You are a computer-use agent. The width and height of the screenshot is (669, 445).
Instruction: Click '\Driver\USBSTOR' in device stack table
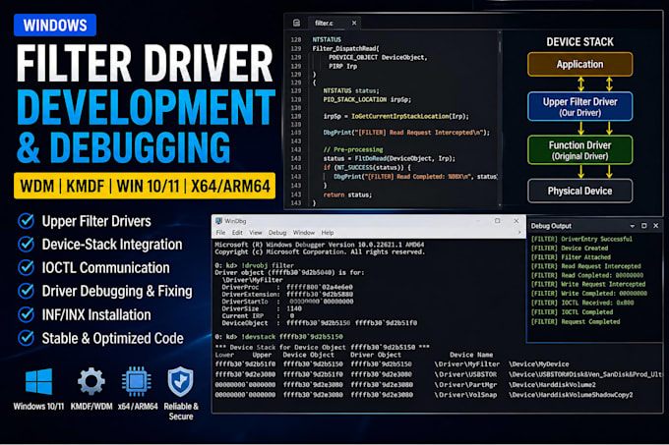465,374
